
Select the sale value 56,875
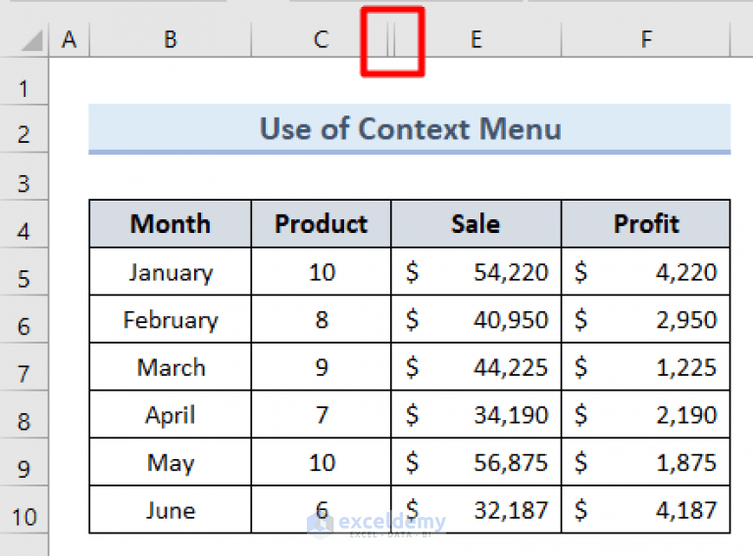476,462
